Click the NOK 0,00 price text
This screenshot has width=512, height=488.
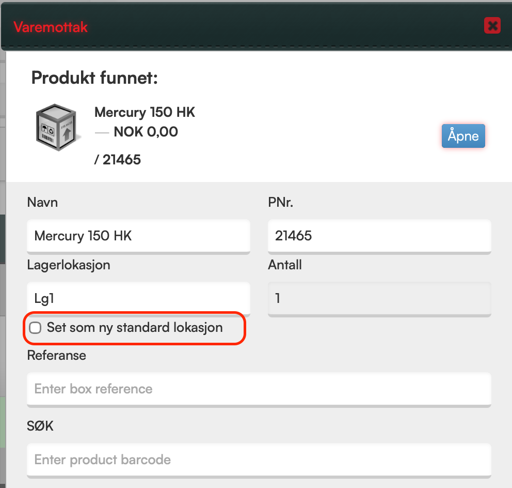point(146,132)
